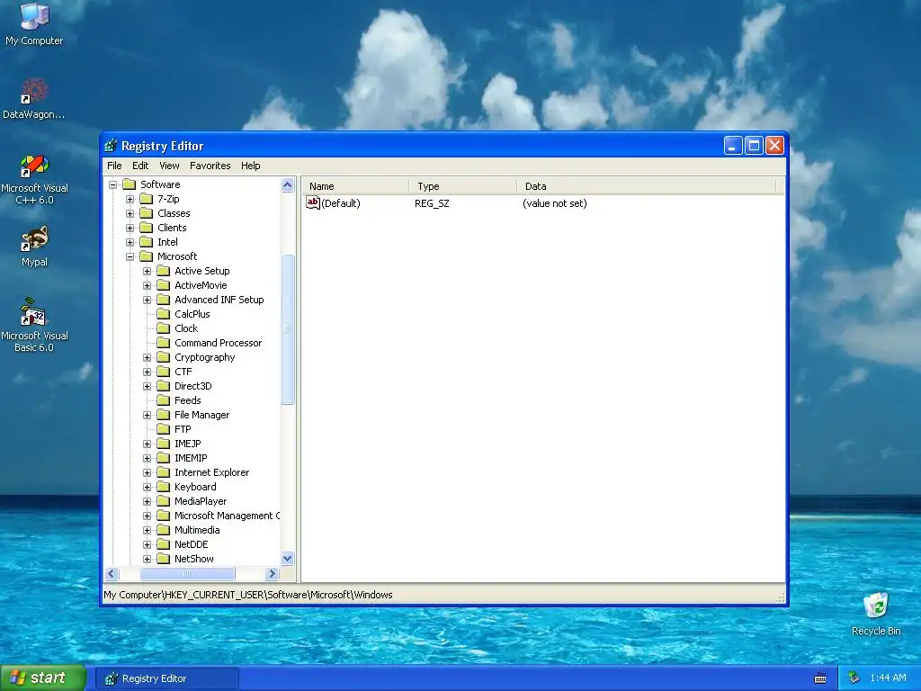Screen dimensions: 921x691
Task: Expand the Advanced INF Setup key
Action: click(x=147, y=301)
